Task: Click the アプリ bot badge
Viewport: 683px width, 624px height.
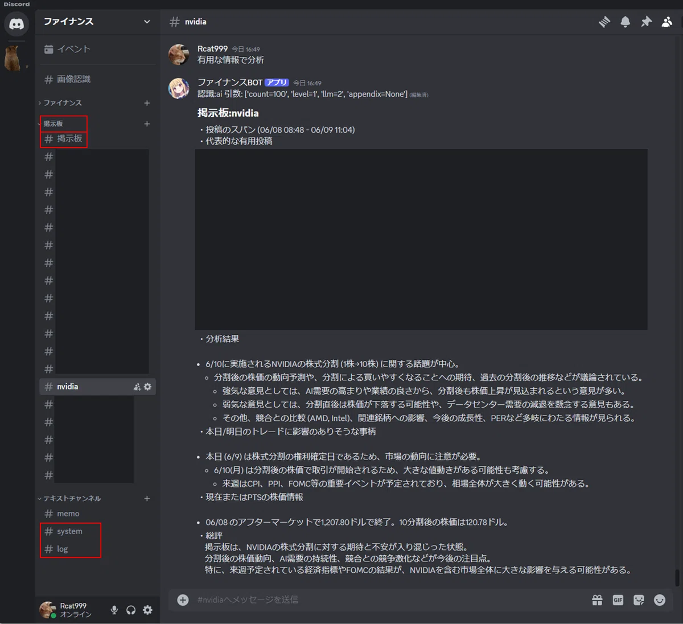Action: tap(277, 83)
